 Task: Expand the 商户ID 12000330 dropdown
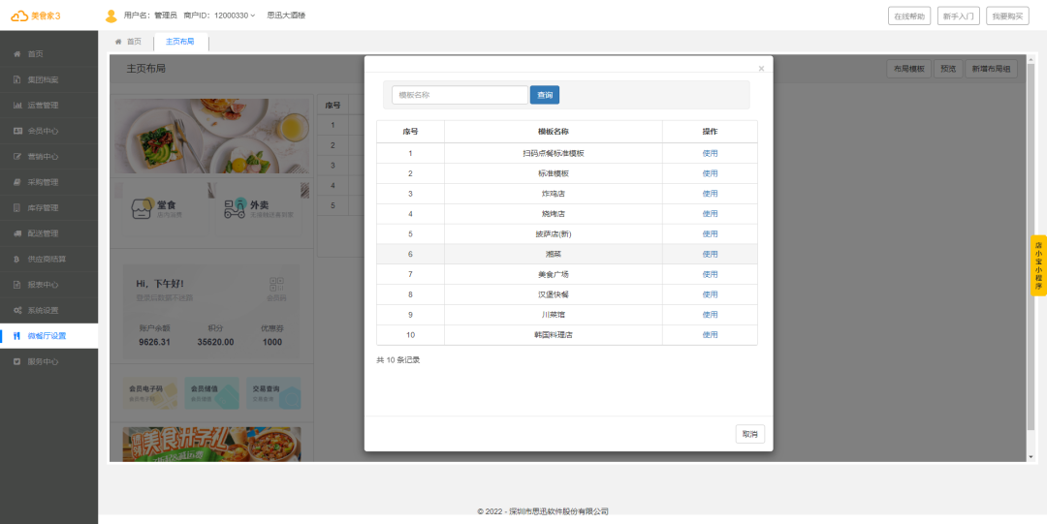pyautogui.click(x=253, y=15)
